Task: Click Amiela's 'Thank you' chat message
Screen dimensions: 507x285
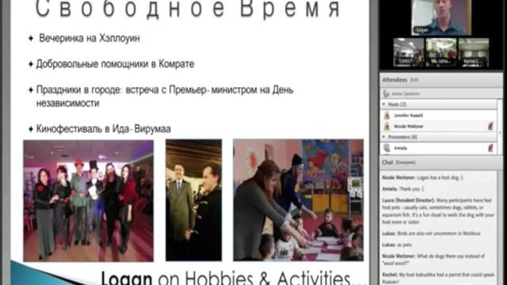Action: (x=403, y=189)
